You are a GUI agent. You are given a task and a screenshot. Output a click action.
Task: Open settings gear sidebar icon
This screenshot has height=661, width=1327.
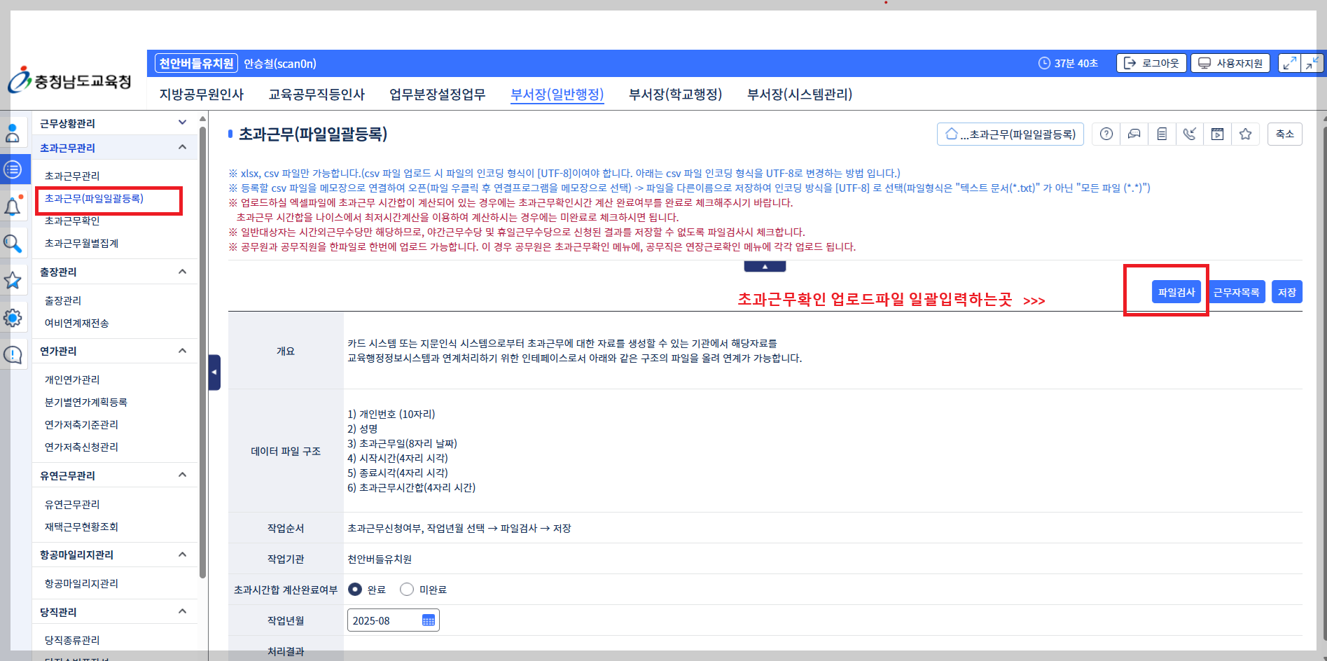(13, 318)
